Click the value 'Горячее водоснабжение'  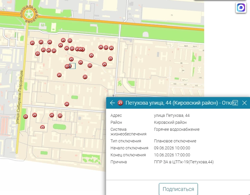click(177, 129)
